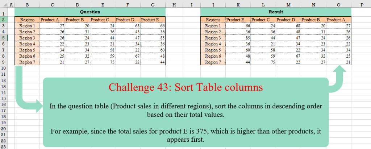The image size is (371, 149).
Task: Click Regions header in Result table
Action: pyautogui.click(x=213, y=20)
